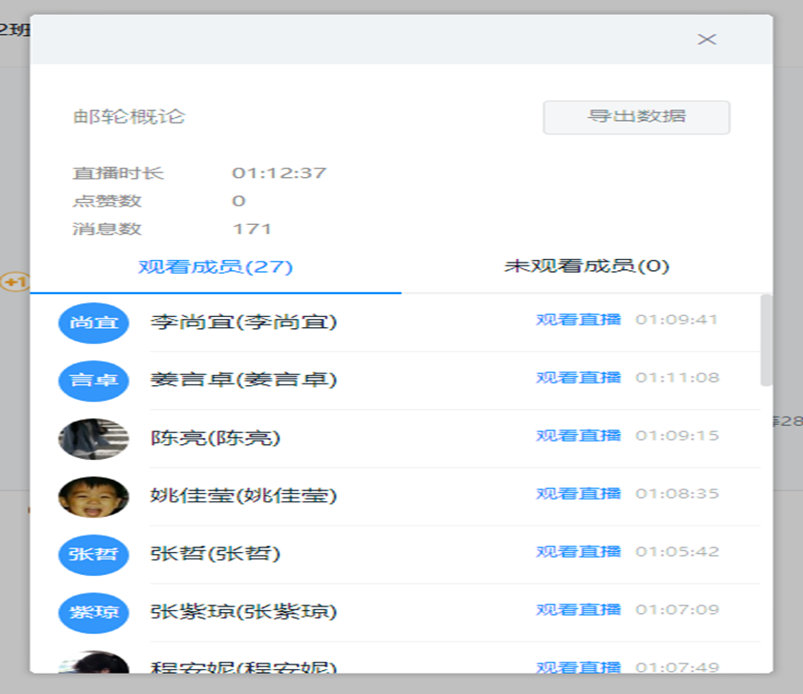Click 姚佳莹's child photo avatar
803x694 pixels.
coord(93,497)
